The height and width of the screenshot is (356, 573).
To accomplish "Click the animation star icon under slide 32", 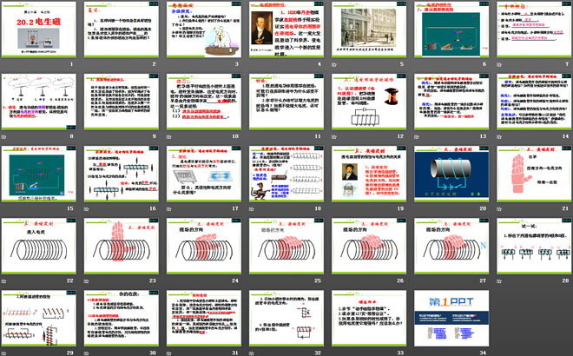I will pyautogui.click(x=252, y=353).
